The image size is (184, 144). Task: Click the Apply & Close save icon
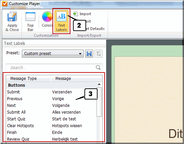[12, 17]
